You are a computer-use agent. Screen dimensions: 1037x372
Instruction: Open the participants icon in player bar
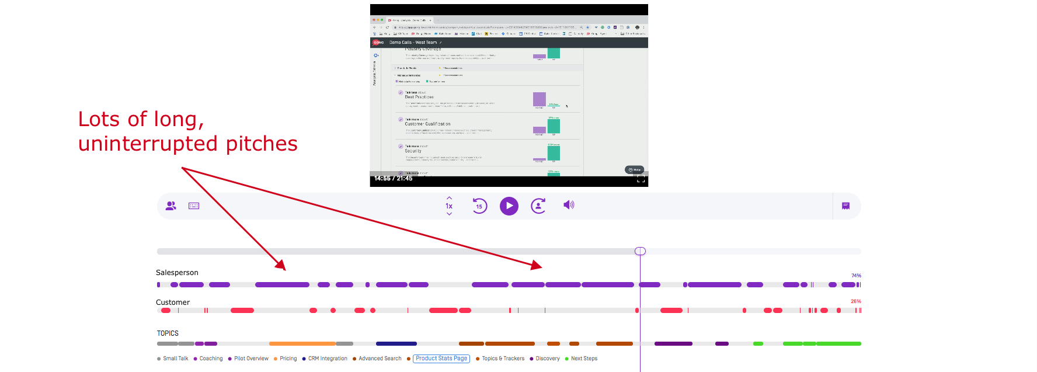(171, 206)
